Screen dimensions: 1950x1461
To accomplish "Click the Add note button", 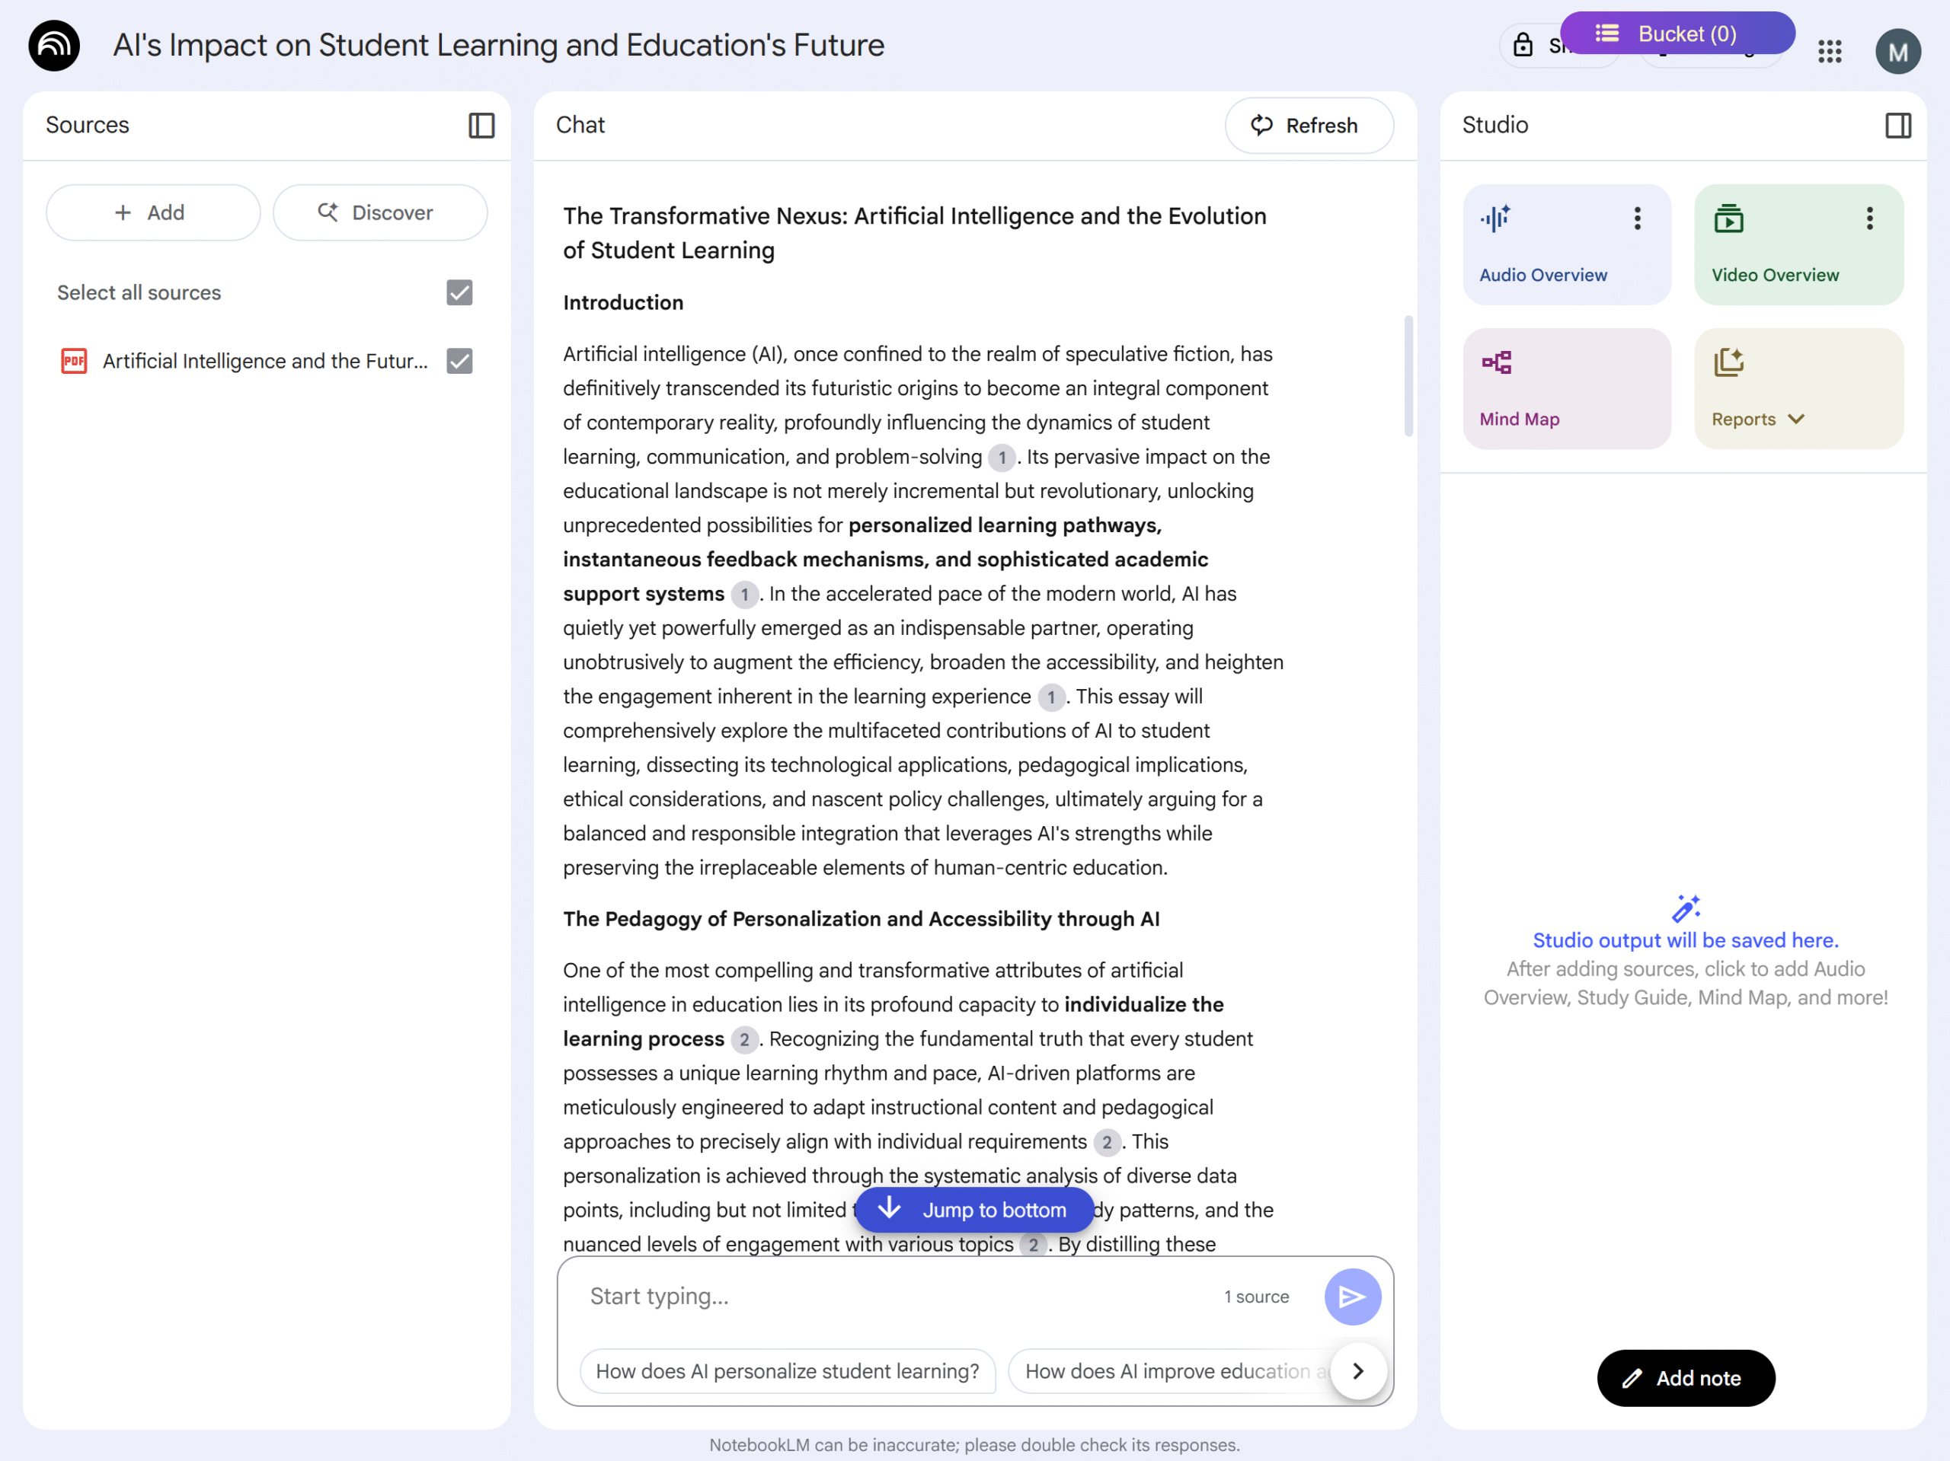I will point(1686,1378).
